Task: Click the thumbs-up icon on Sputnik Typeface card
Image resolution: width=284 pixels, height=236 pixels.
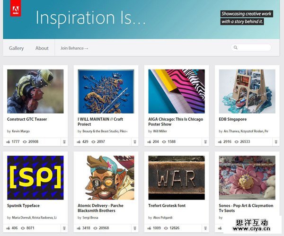Action: [x=9, y=228]
